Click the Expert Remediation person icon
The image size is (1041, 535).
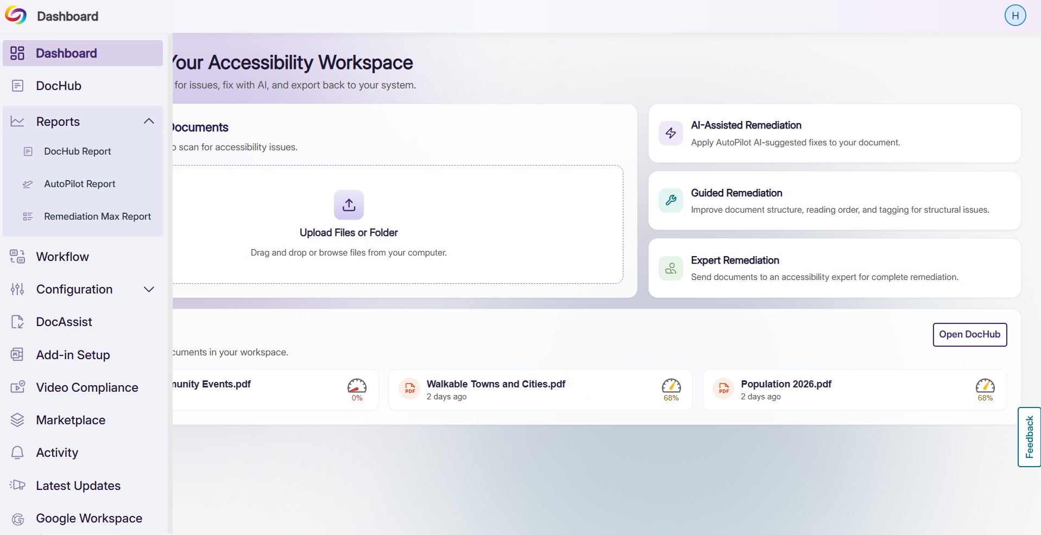(671, 268)
